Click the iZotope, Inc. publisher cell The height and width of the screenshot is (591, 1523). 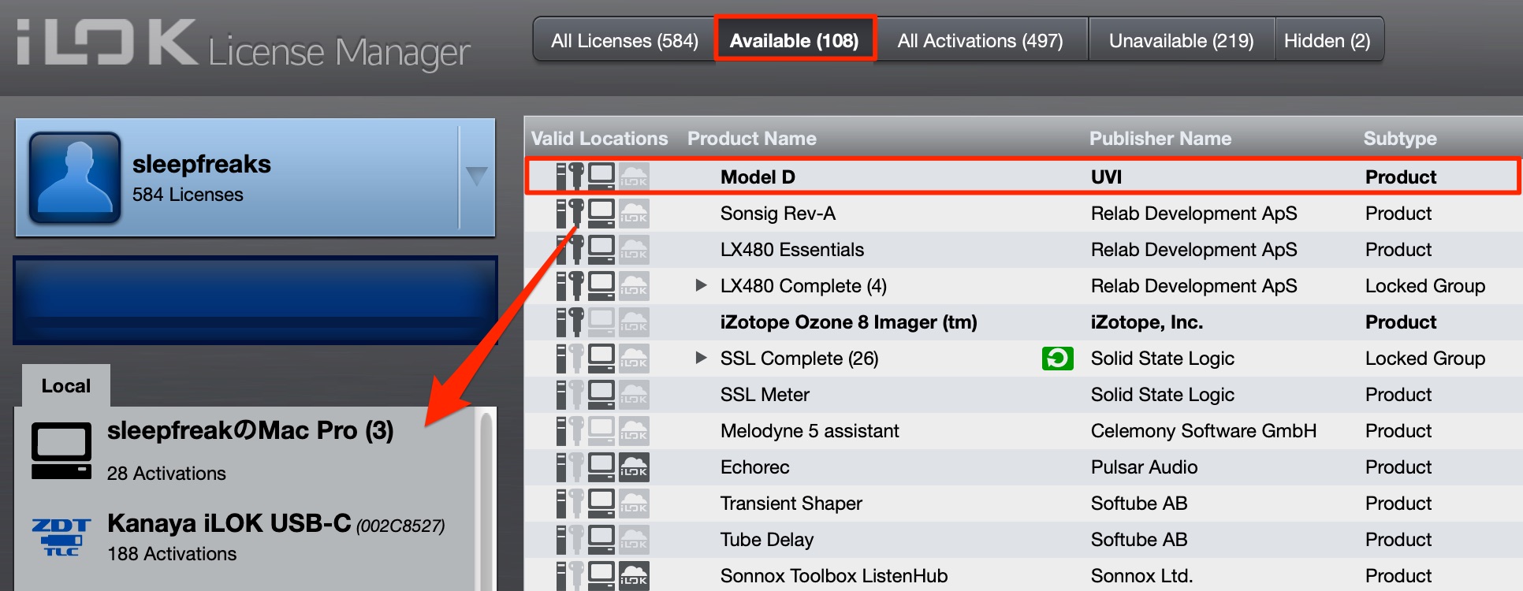(1147, 322)
